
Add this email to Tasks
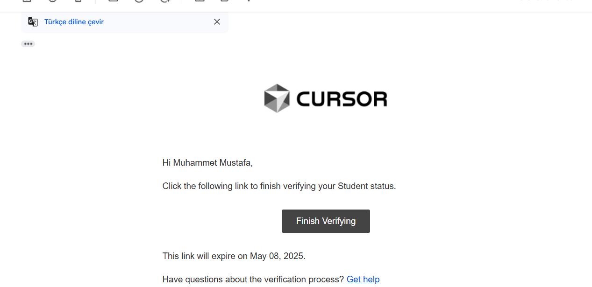(165, 1)
